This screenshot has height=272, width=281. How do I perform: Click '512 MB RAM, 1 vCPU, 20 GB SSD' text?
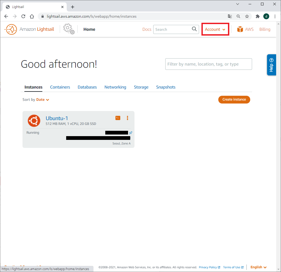click(x=71, y=124)
